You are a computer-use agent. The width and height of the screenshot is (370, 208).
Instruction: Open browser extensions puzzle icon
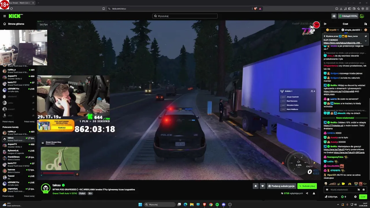(x=337, y=9)
